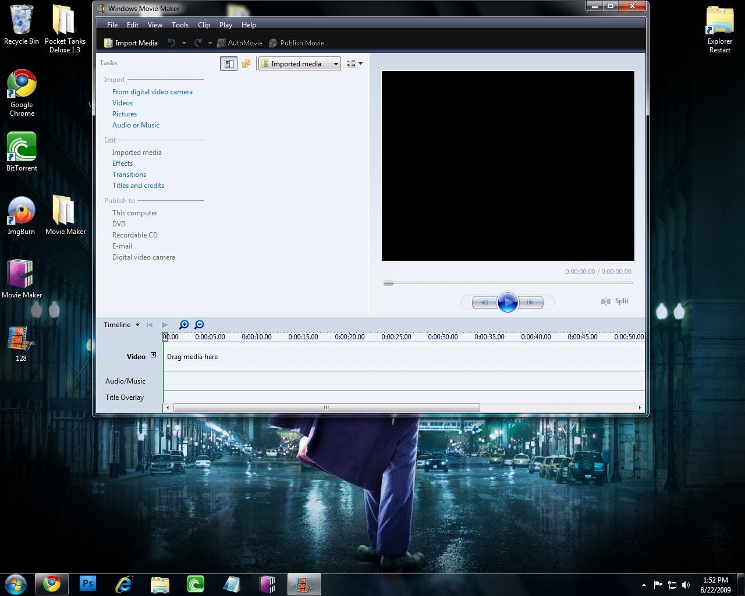Screen dimensions: 745x596
Task: Open the Play menu
Action: pos(226,25)
